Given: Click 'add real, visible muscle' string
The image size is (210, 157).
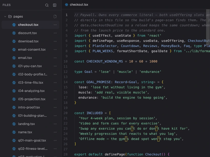Looking at the screenshot, I should (x=121, y=92).
